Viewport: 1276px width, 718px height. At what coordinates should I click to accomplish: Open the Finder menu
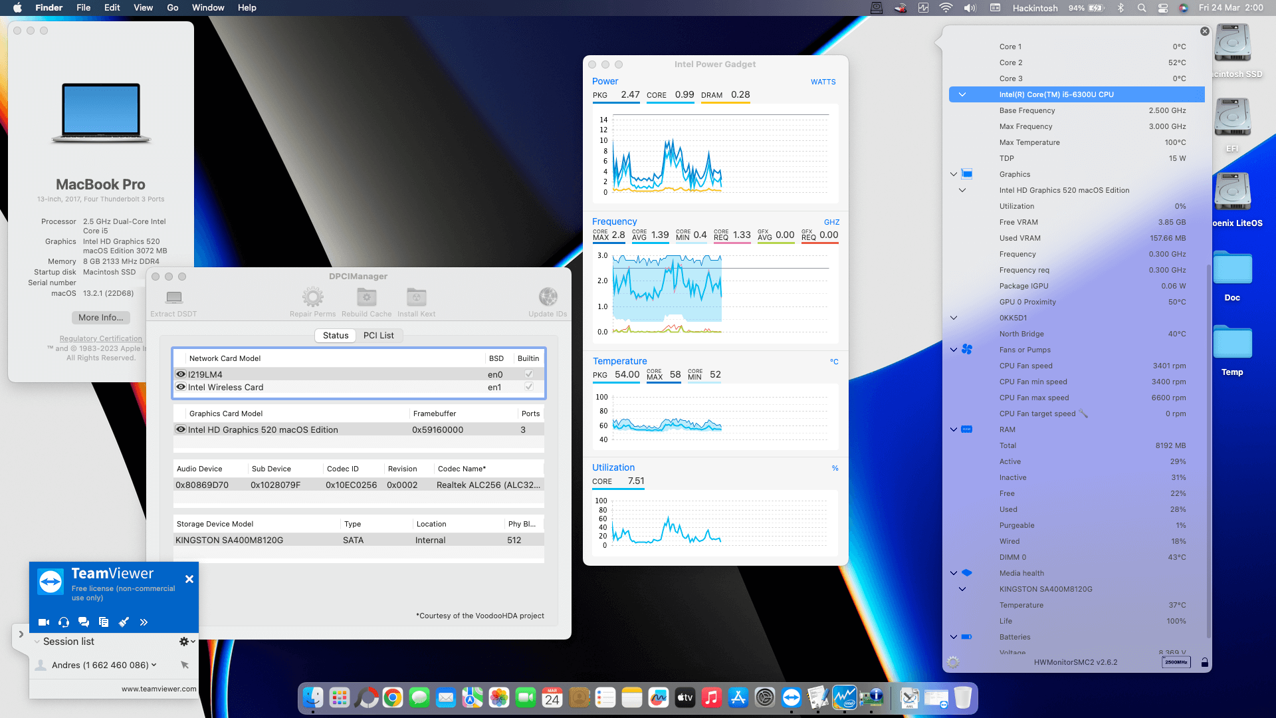coord(49,8)
